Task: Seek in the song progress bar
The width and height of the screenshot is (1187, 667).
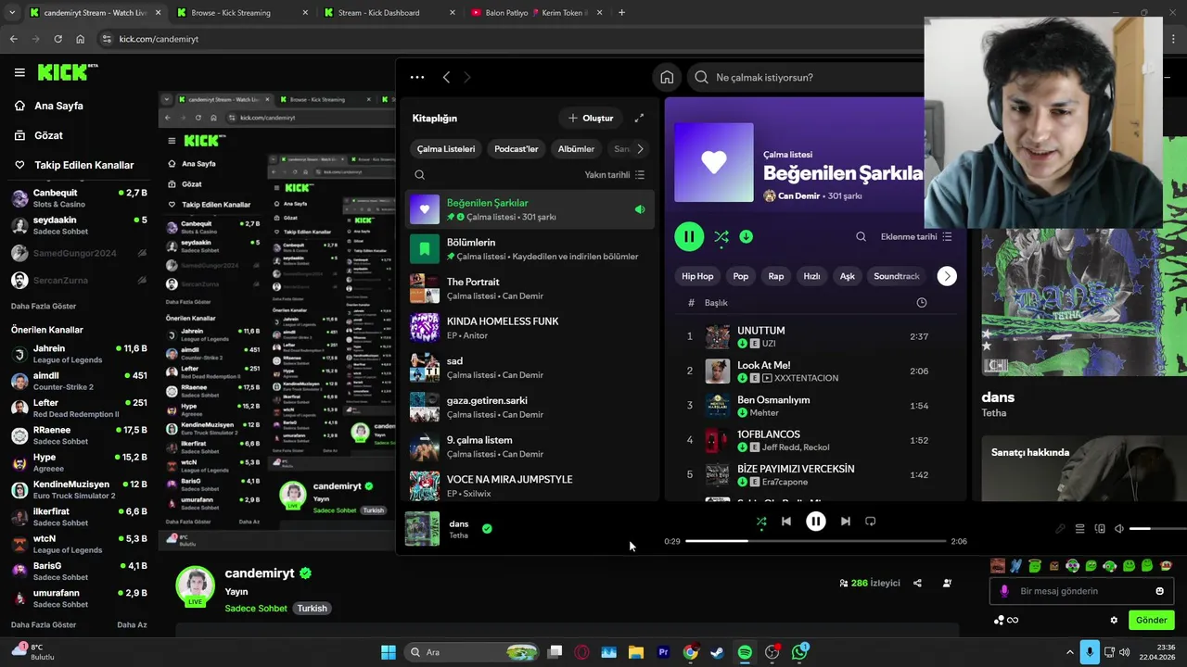Action: [x=815, y=541]
